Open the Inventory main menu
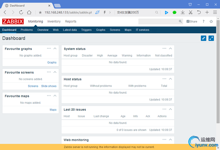This screenshot has width=220, height=150. point(54,21)
